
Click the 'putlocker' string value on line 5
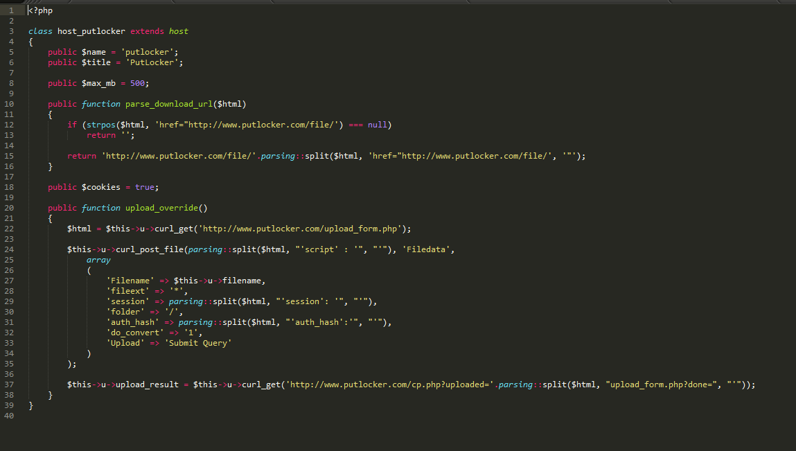148,52
